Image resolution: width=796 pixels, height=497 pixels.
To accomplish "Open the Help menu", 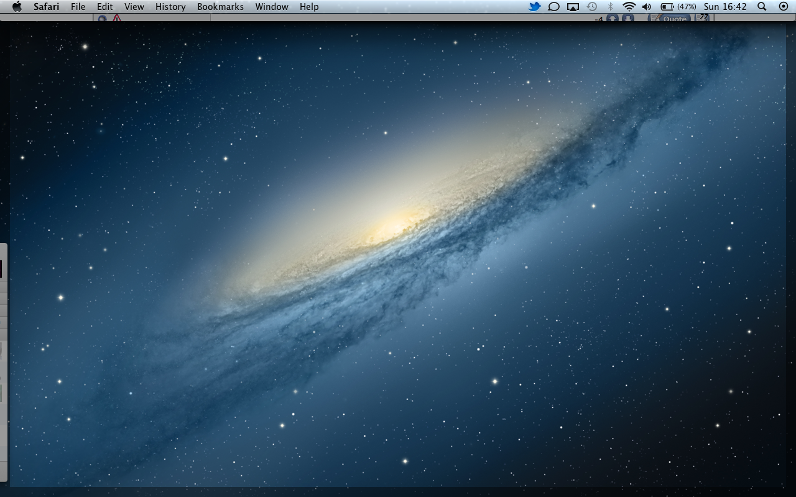I will pyautogui.click(x=309, y=7).
